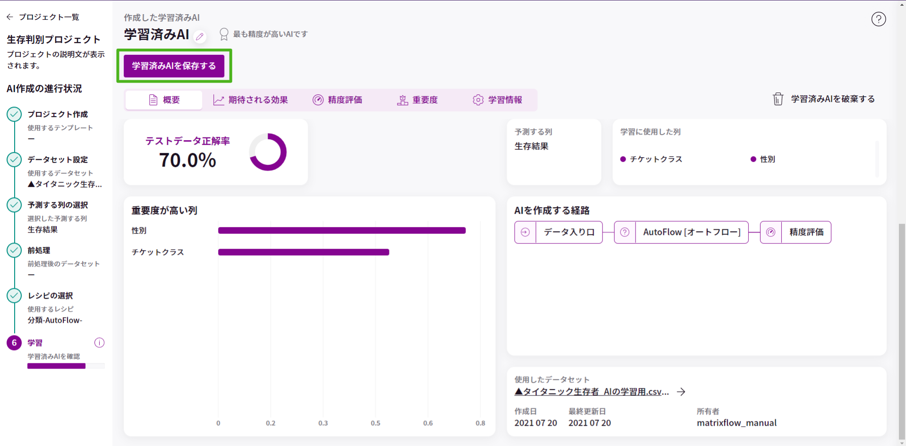Click the step 6 学習 circle icon
Viewport: 906px width, 446px height.
click(x=14, y=343)
